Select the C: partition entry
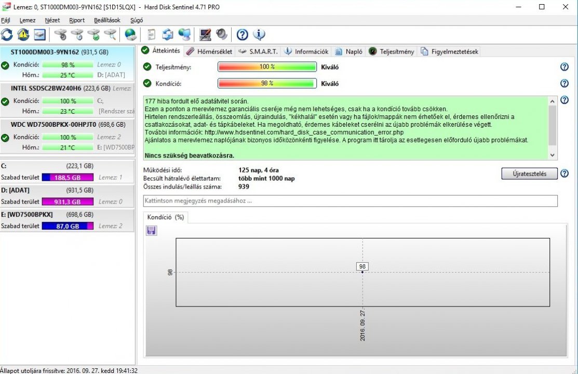Screen dimensions: 578x374 tap(68, 171)
